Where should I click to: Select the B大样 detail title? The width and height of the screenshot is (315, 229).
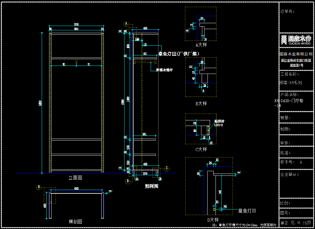coord(201,103)
